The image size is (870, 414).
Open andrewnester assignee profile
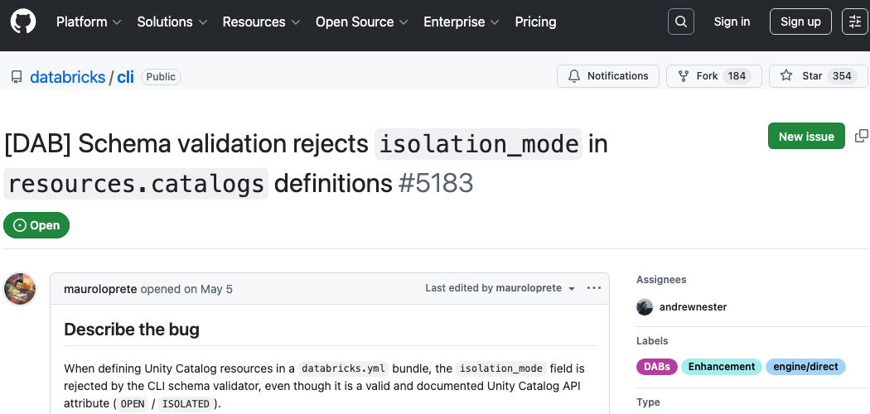click(x=693, y=307)
